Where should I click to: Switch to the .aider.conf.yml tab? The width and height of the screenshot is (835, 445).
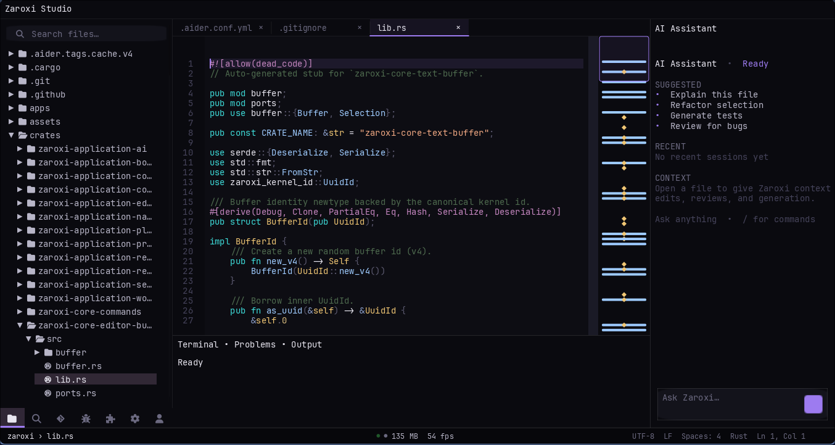point(222,28)
